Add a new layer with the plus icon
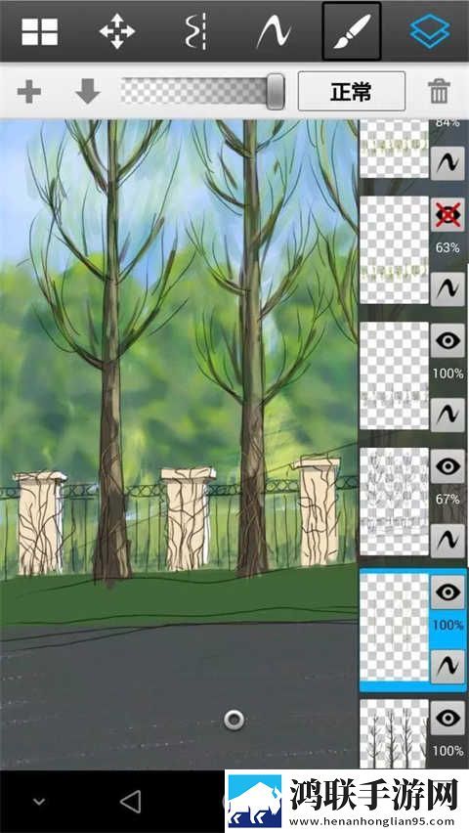 29,92
